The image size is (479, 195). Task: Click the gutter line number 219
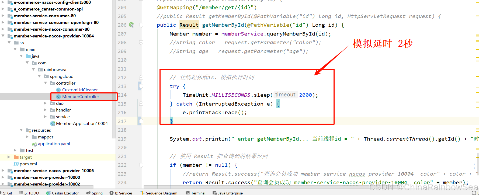pos(122,139)
